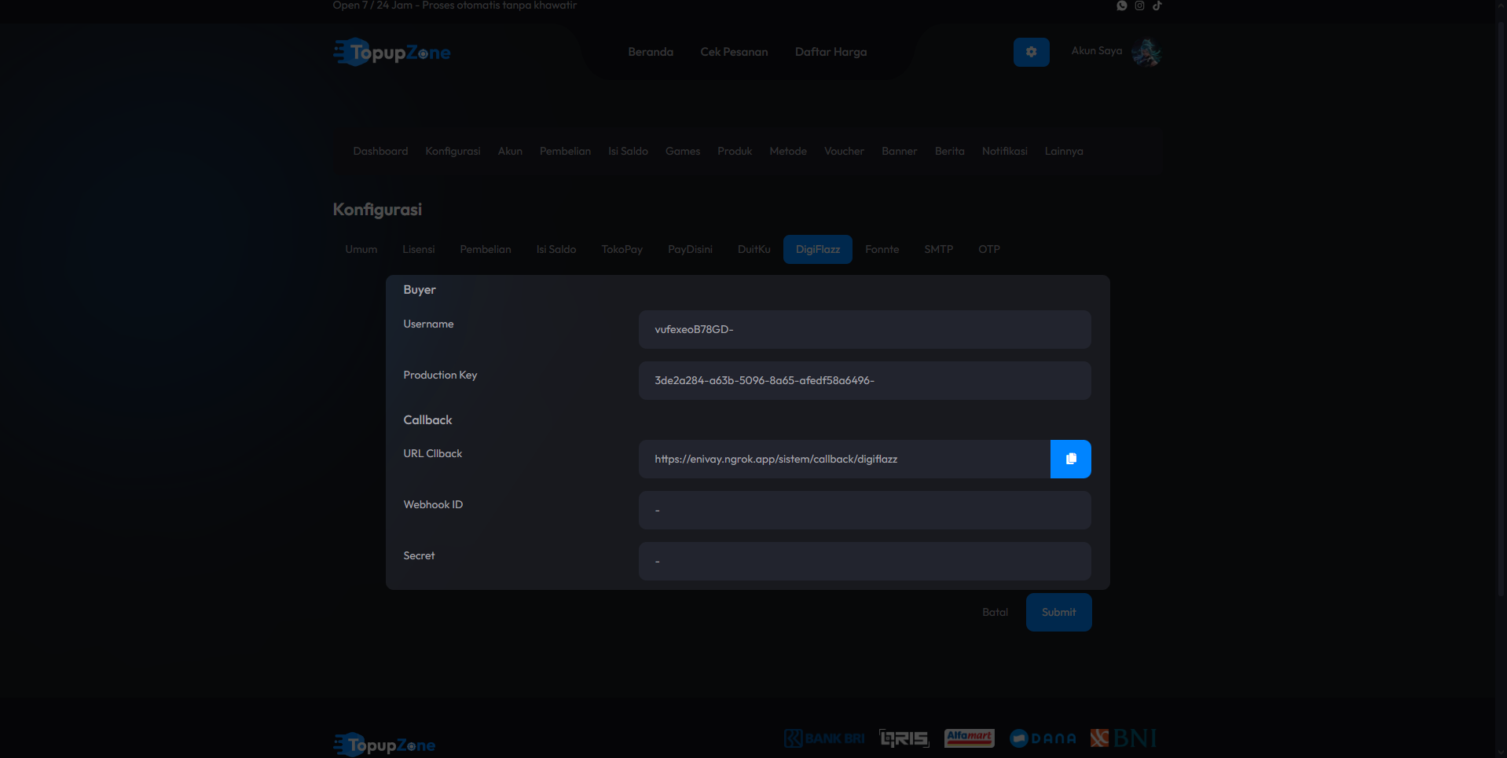1507x758 pixels.
Task: Click DANA logo in footer
Action: point(1043,738)
